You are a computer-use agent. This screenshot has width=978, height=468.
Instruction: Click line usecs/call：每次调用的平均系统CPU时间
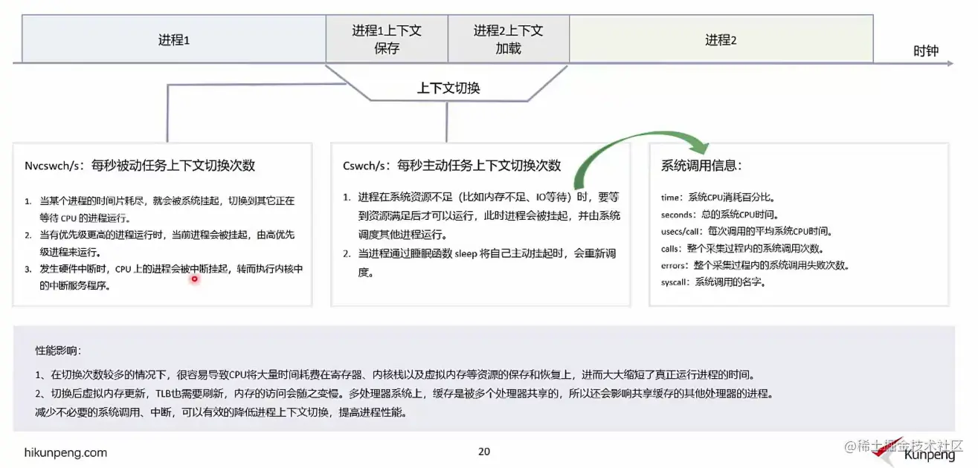pos(746,231)
